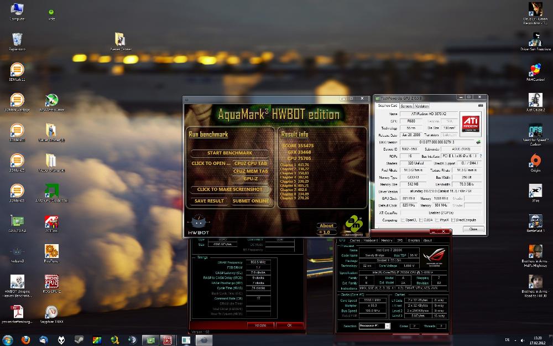
Task: Open the RivaTuner desktop shortcut
Action: [51, 254]
